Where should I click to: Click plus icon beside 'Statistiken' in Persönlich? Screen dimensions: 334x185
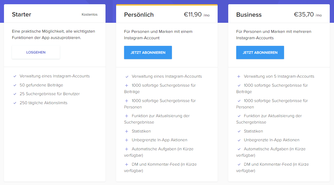tap(127, 131)
